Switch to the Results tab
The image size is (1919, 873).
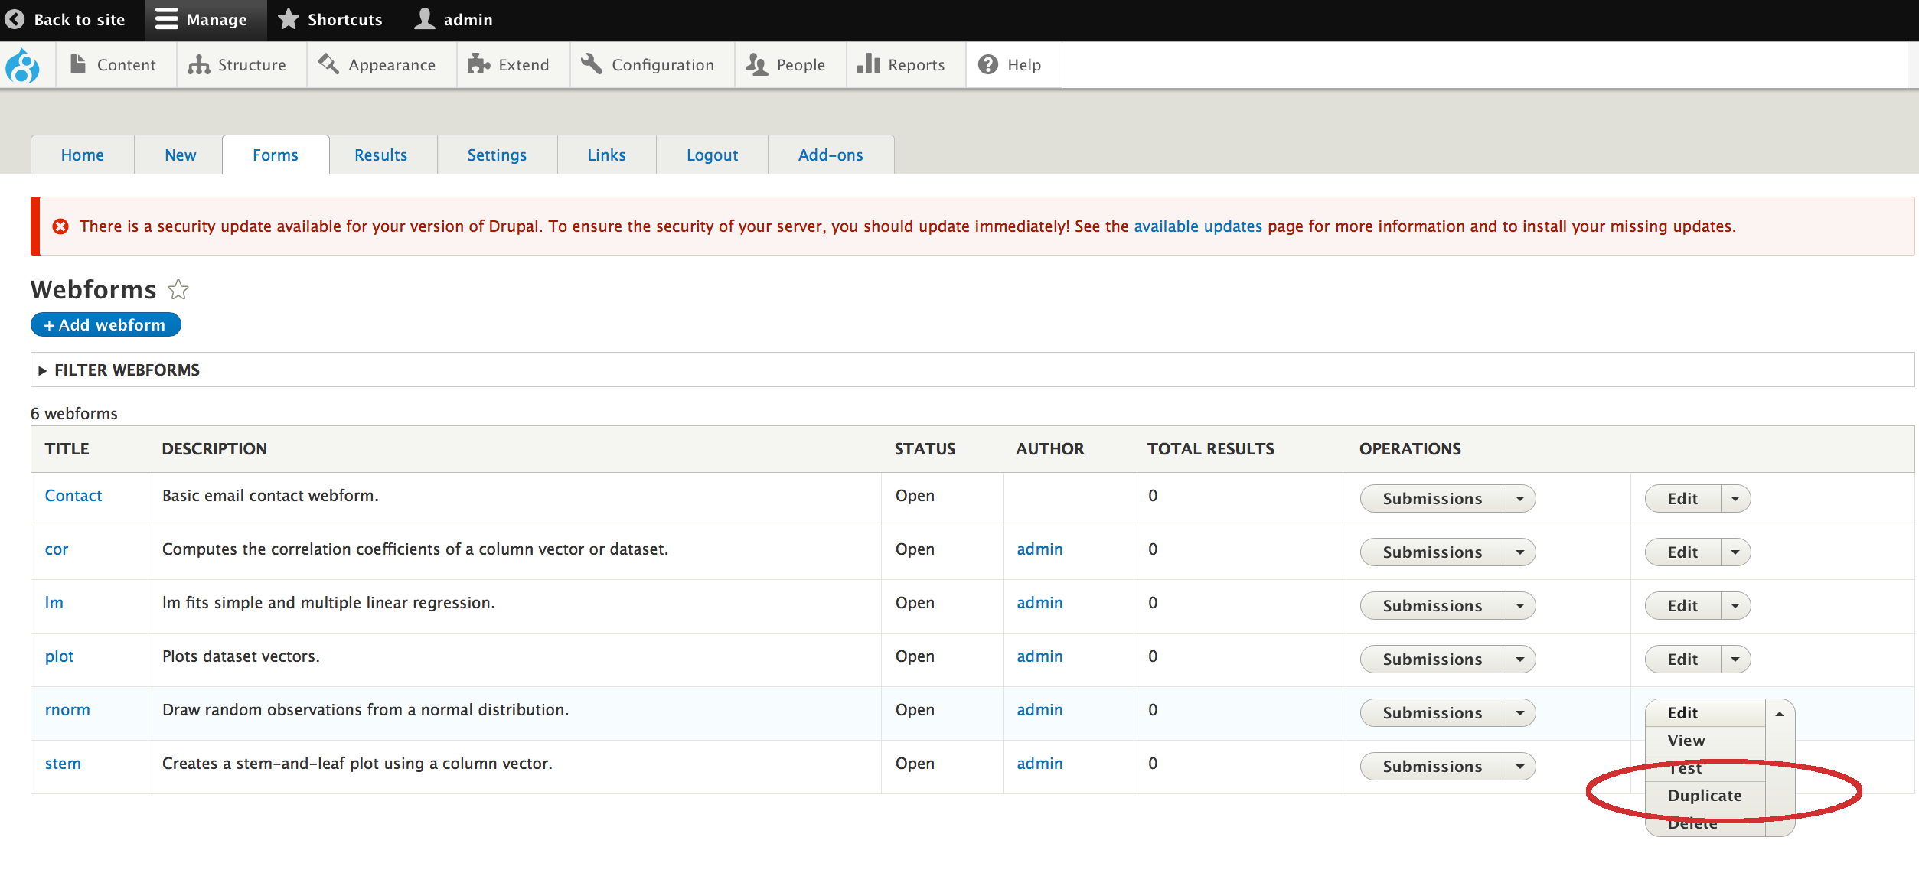pos(381,155)
